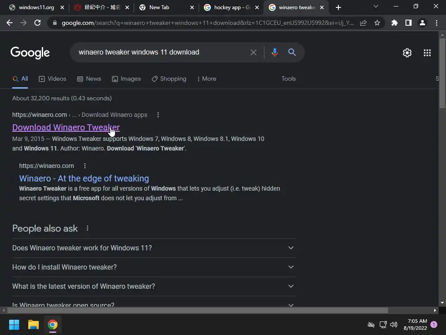Open Google quick settings gear
The width and height of the screenshot is (446, 335).
click(407, 53)
